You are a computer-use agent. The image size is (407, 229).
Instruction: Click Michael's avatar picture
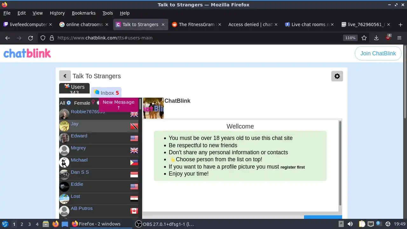pos(64,162)
